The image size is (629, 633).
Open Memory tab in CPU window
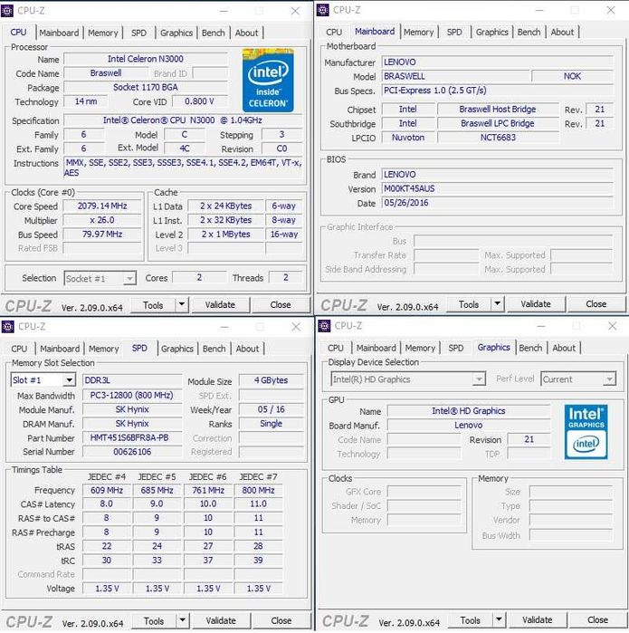[103, 33]
